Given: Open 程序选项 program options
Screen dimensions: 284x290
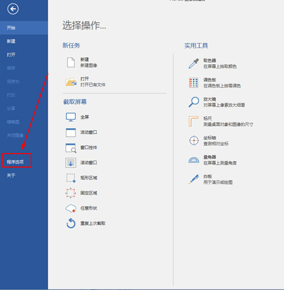Looking at the screenshot, I should coord(15,162).
